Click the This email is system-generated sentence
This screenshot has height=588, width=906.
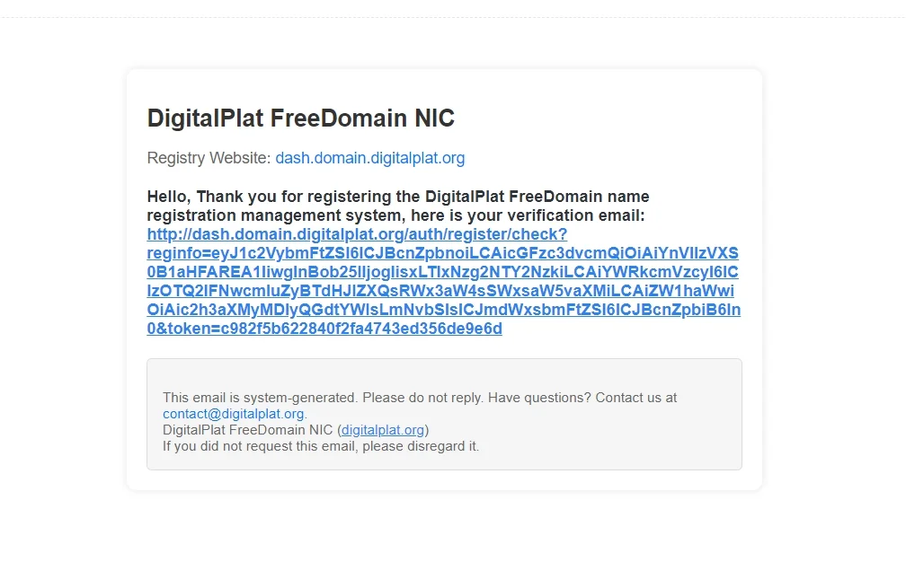323,398
